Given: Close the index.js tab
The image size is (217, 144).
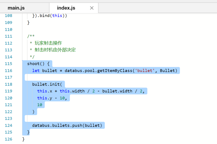Looking at the screenshot, I should pos(92,8).
